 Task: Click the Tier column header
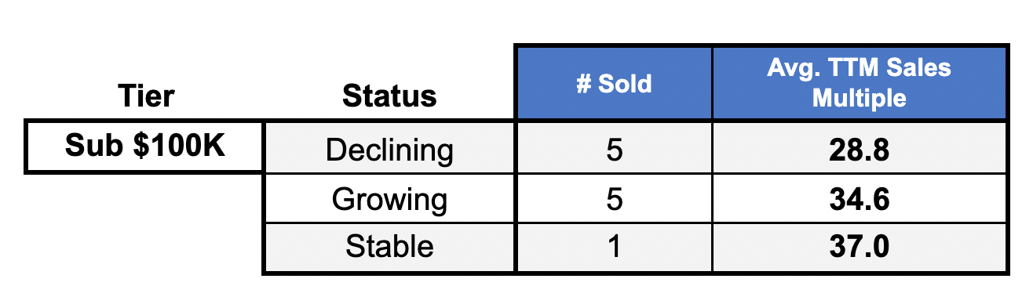pos(145,96)
